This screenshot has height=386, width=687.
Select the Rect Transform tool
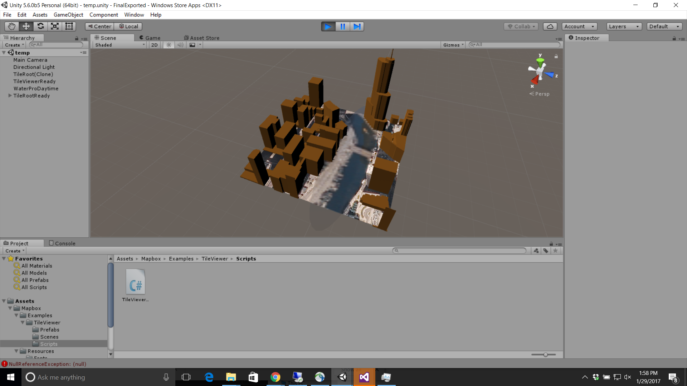pos(69,26)
